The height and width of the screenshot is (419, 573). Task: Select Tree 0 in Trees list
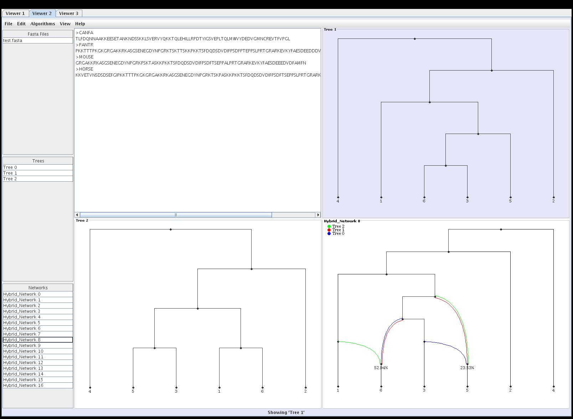pyautogui.click(x=38, y=167)
